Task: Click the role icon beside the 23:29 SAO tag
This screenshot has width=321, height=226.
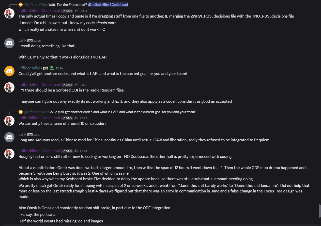Action: tap(76, 151)
